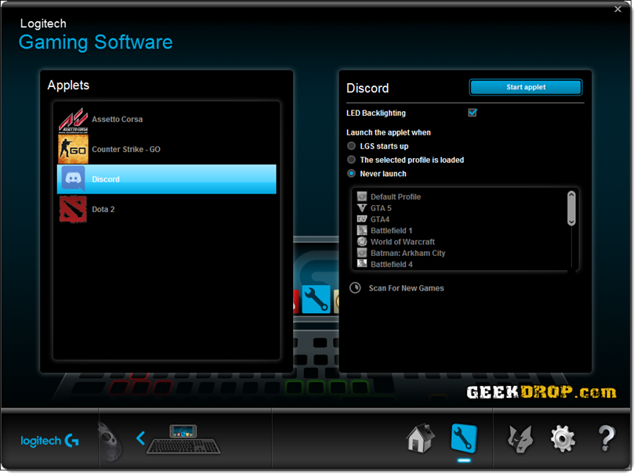Select the Dota 2 applet icon

[73, 209]
